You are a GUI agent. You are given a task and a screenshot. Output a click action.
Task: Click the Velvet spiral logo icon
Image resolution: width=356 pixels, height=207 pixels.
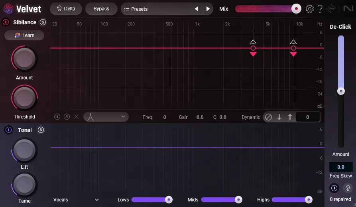click(x=8, y=9)
